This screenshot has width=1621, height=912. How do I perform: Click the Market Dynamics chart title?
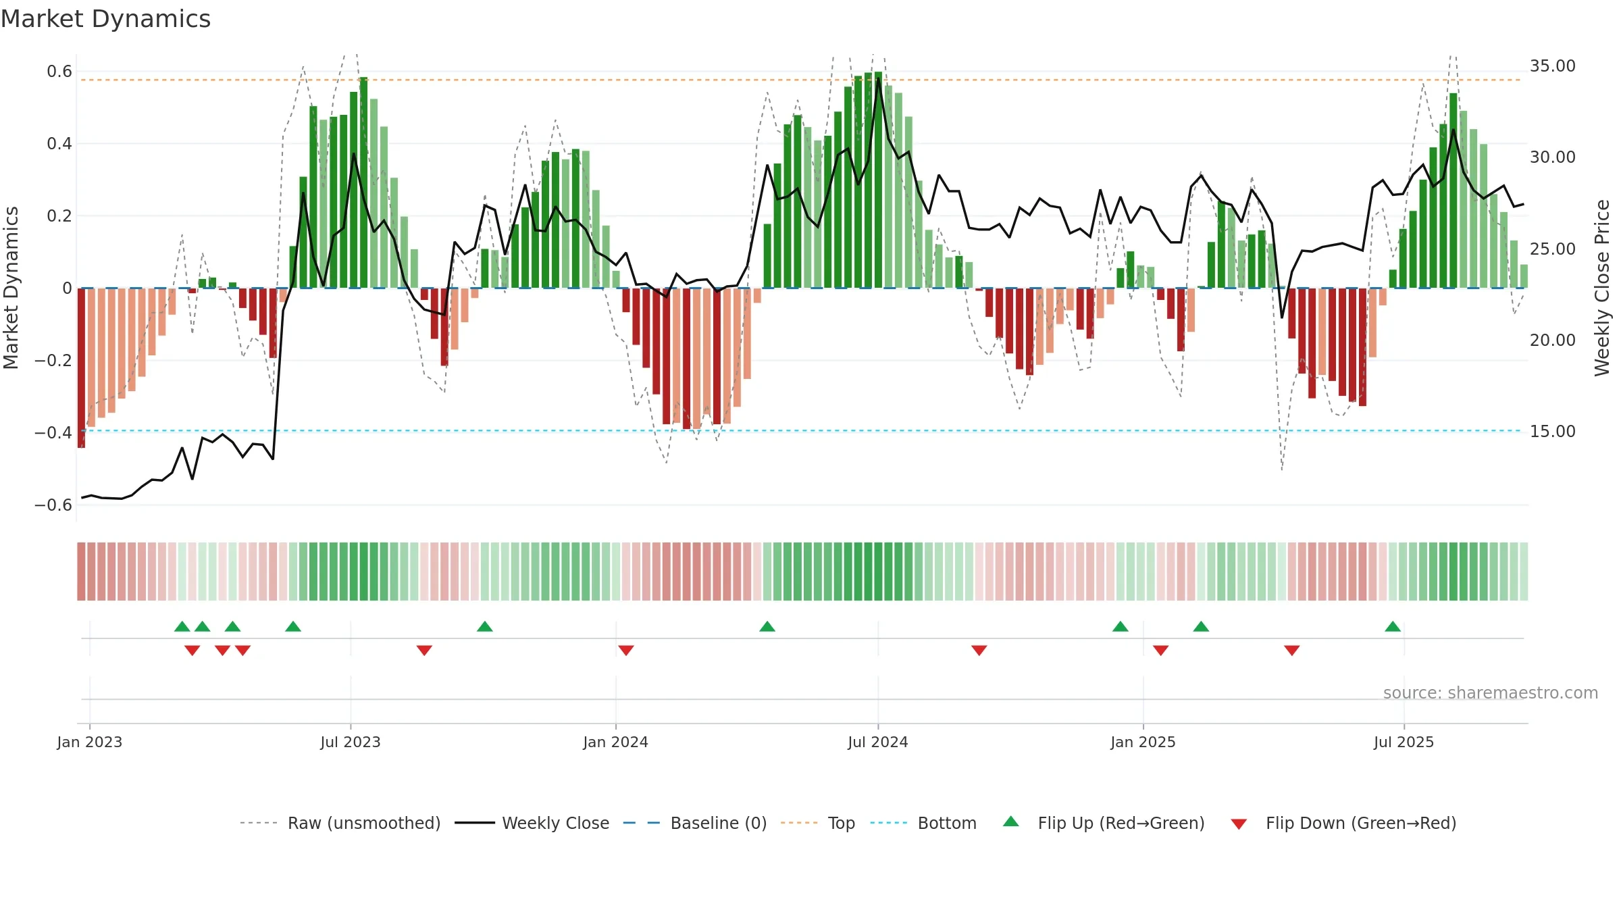(106, 19)
